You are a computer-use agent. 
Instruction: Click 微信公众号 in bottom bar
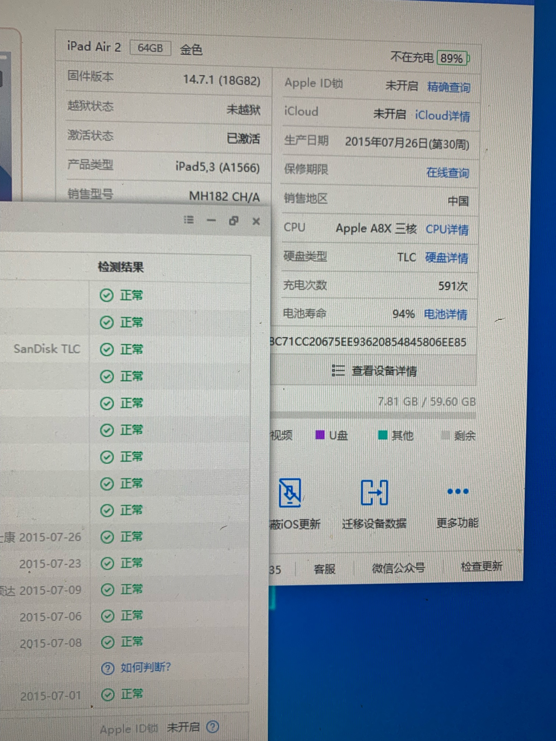(399, 568)
